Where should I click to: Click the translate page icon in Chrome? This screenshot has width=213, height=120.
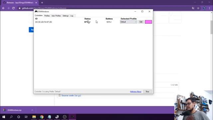click(x=193, y=8)
